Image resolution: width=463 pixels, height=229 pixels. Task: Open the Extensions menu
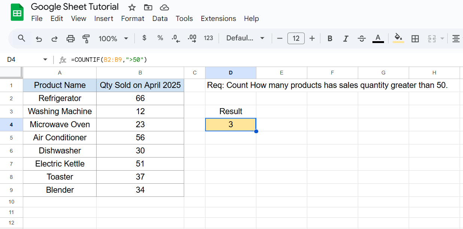(218, 19)
